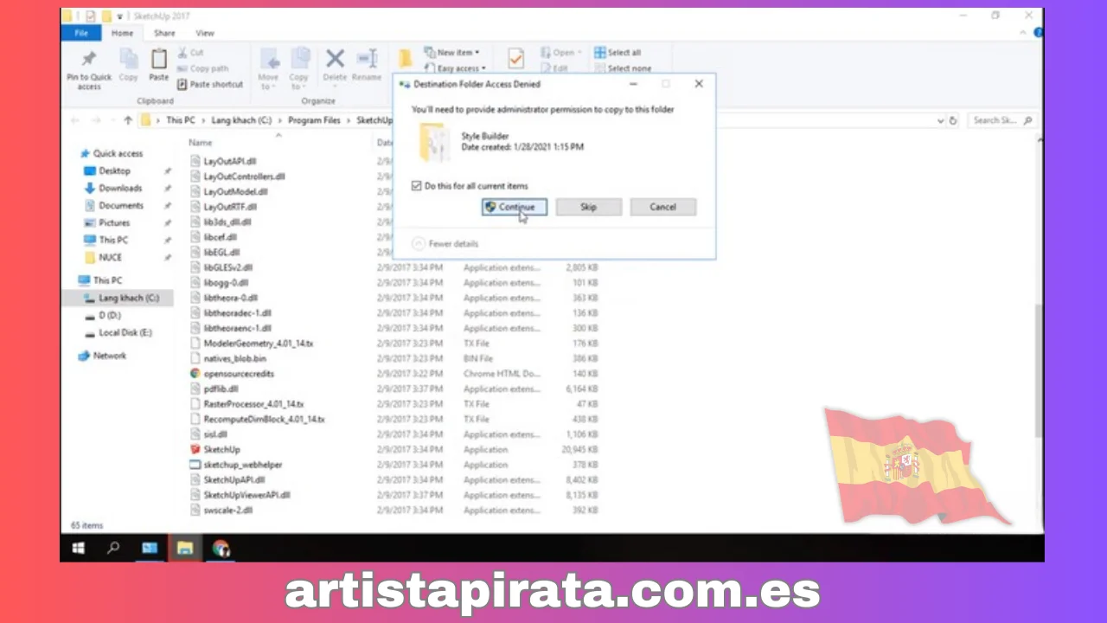This screenshot has height=623, width=1107.
Task: Click the Skip button
Action: pyautogui.click(x=588, y=207)
